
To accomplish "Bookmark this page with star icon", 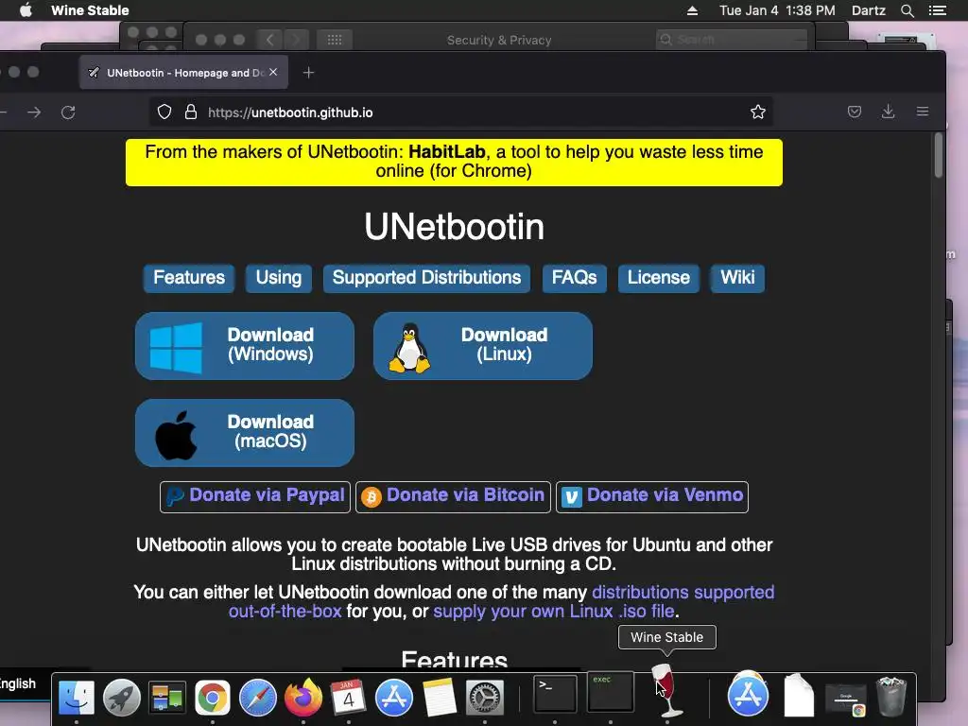I will tap(758, 112).
